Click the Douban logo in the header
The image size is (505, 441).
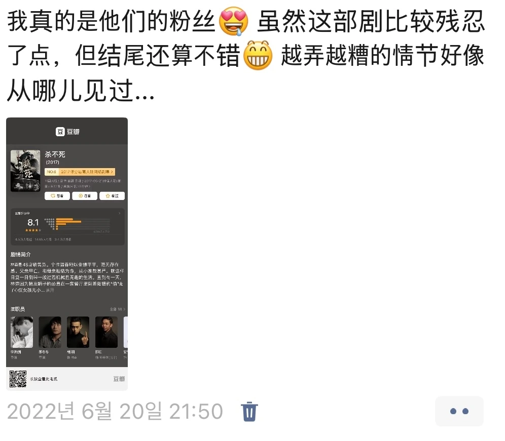pyautogui.click(x=67, y=132)
